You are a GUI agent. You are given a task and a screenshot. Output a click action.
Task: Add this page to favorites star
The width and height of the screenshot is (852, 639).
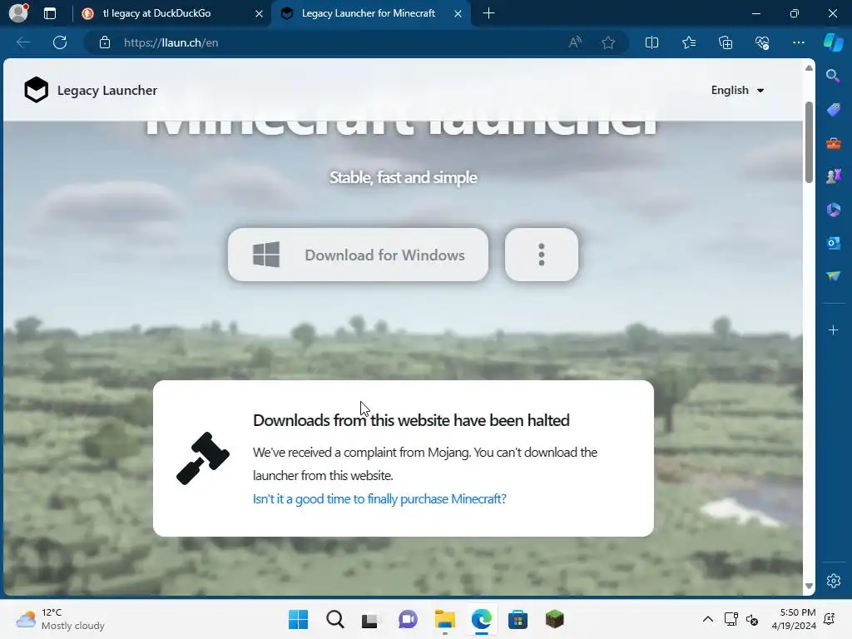tap(608, 42)
